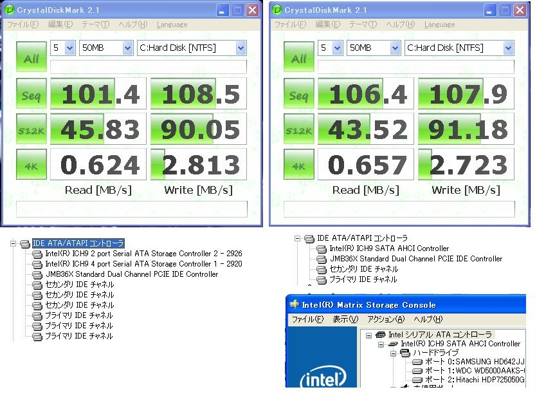Click comment text field in left CrystalDiskMark
The image size is (555, 412).
tap(132, 209)
